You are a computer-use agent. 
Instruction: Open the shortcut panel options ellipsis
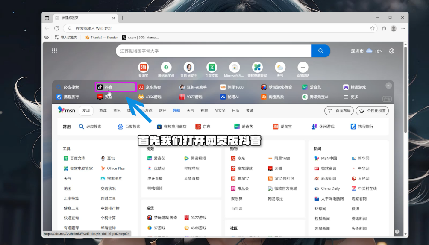(x=388, y=86)
